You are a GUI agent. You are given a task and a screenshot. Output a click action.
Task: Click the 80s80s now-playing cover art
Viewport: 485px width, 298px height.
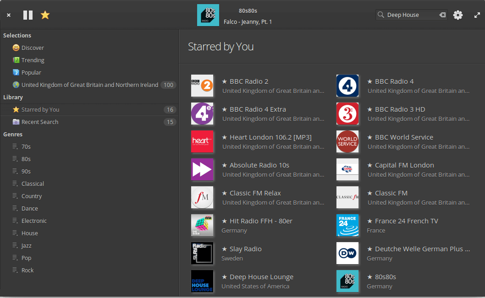point(208,15)
